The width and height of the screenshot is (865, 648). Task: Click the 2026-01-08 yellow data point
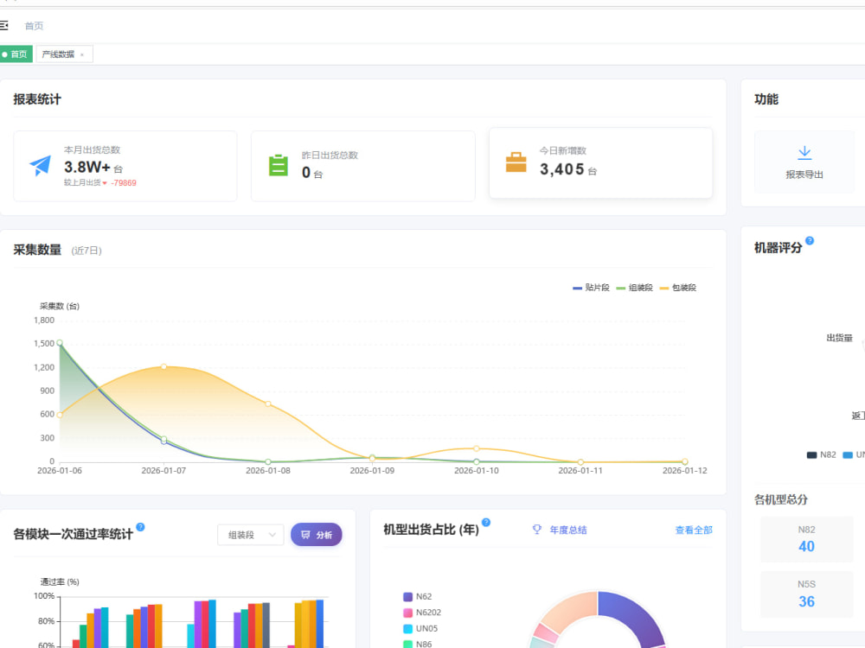pyautogui.click(x=268, y=403)
